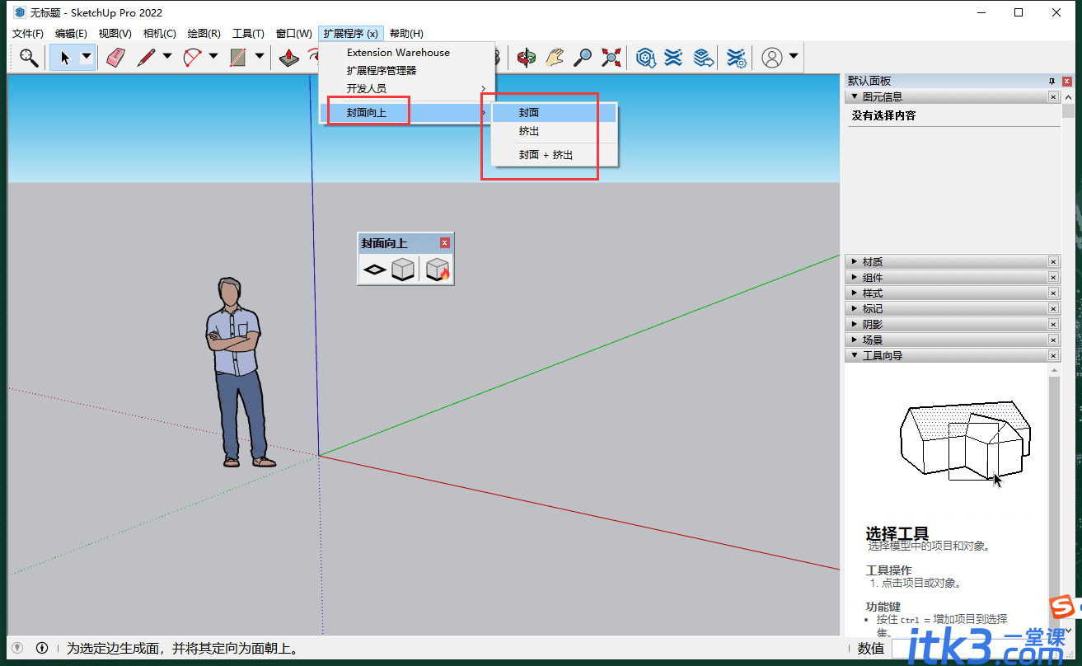Collapse the 工具向导 panel

pyautogui.click(x=855, y=355)
